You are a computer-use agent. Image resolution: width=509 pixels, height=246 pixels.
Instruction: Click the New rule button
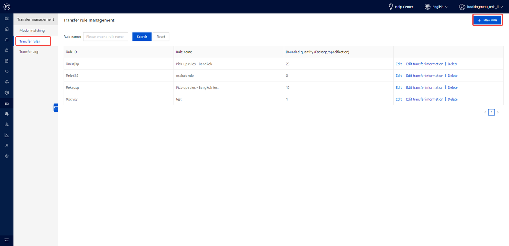pyautogui.click(x=487, y=20)
